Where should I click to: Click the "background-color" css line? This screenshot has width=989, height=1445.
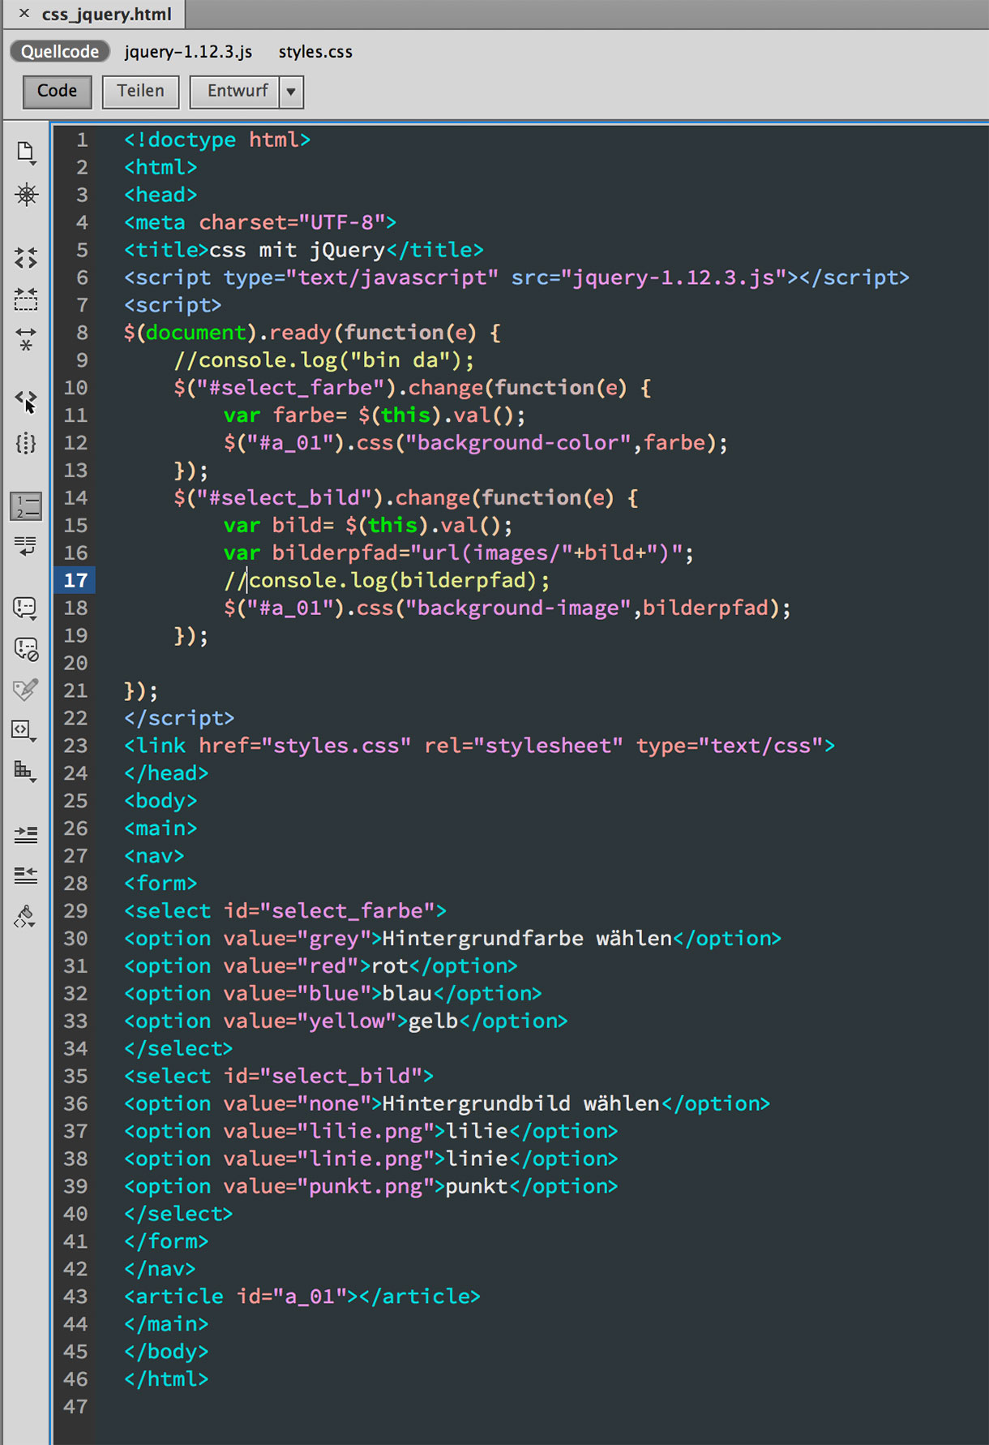click(476, 443)
